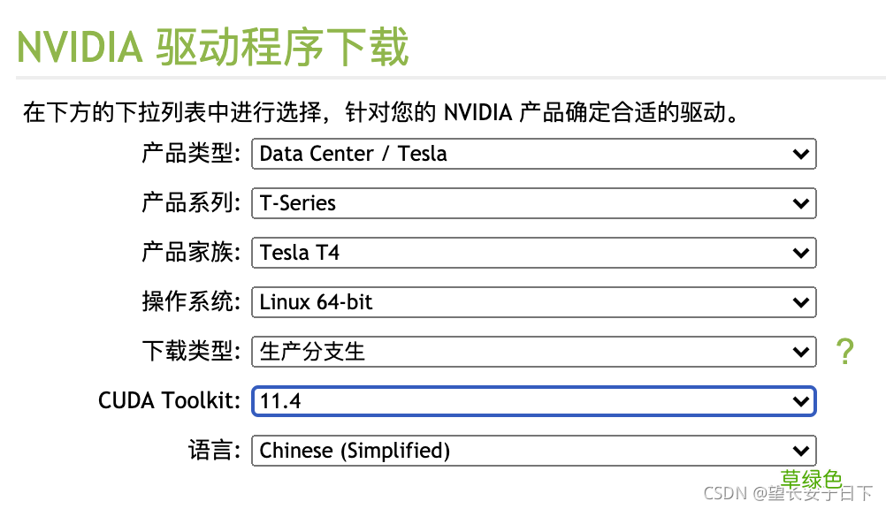The height and width of the screenshot is (509, 886).
Task: Click the chevron on the CUDA Toolkit dropdown
Action: (801, 400)
